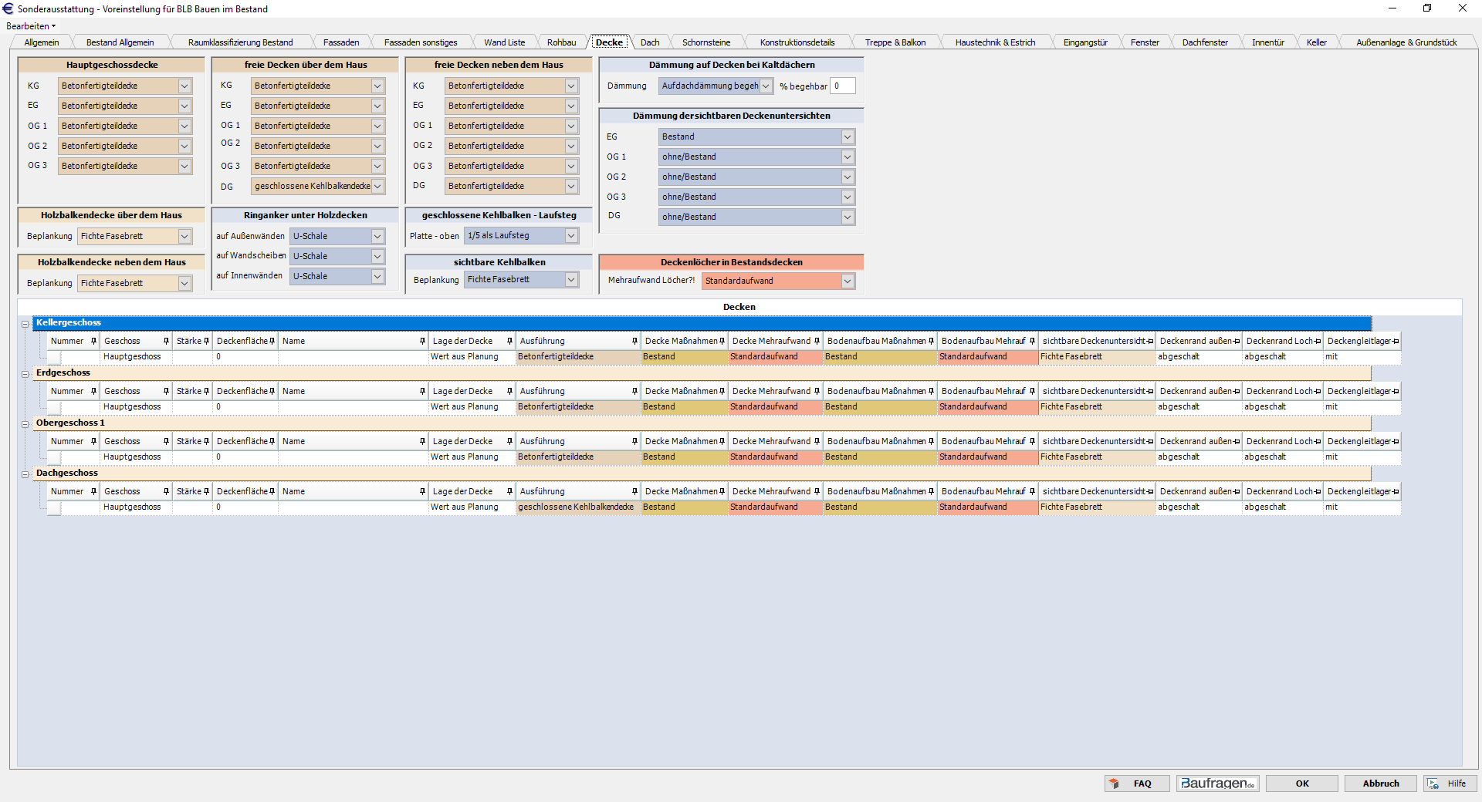
Task: Collapse the Kellergeschoss group
Action: 25,324
